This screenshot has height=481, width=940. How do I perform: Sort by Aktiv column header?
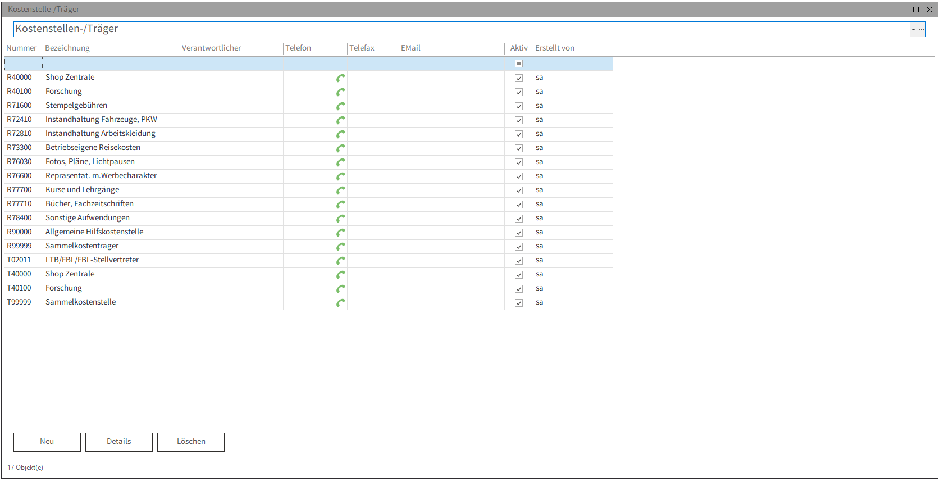click(519, 48)
